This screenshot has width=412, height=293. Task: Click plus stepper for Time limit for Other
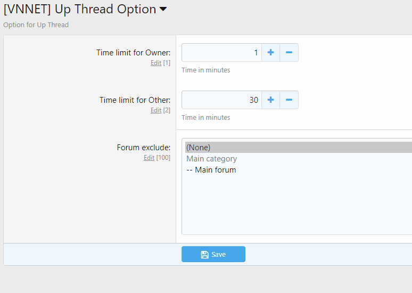click(270, 100)
